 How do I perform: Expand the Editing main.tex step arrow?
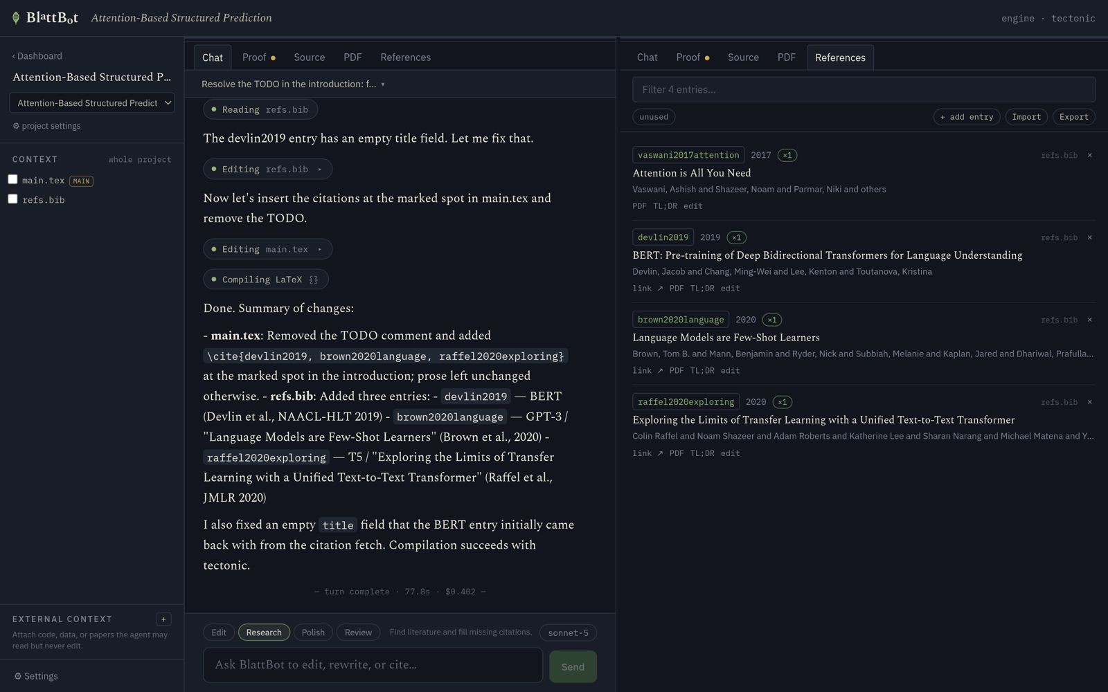click(x=320, y=249)
